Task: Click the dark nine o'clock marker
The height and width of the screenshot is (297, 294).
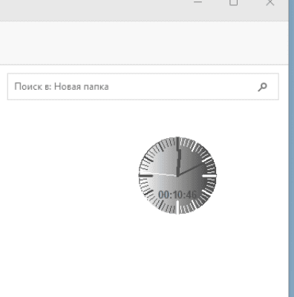Action: (x=146, y=175)
